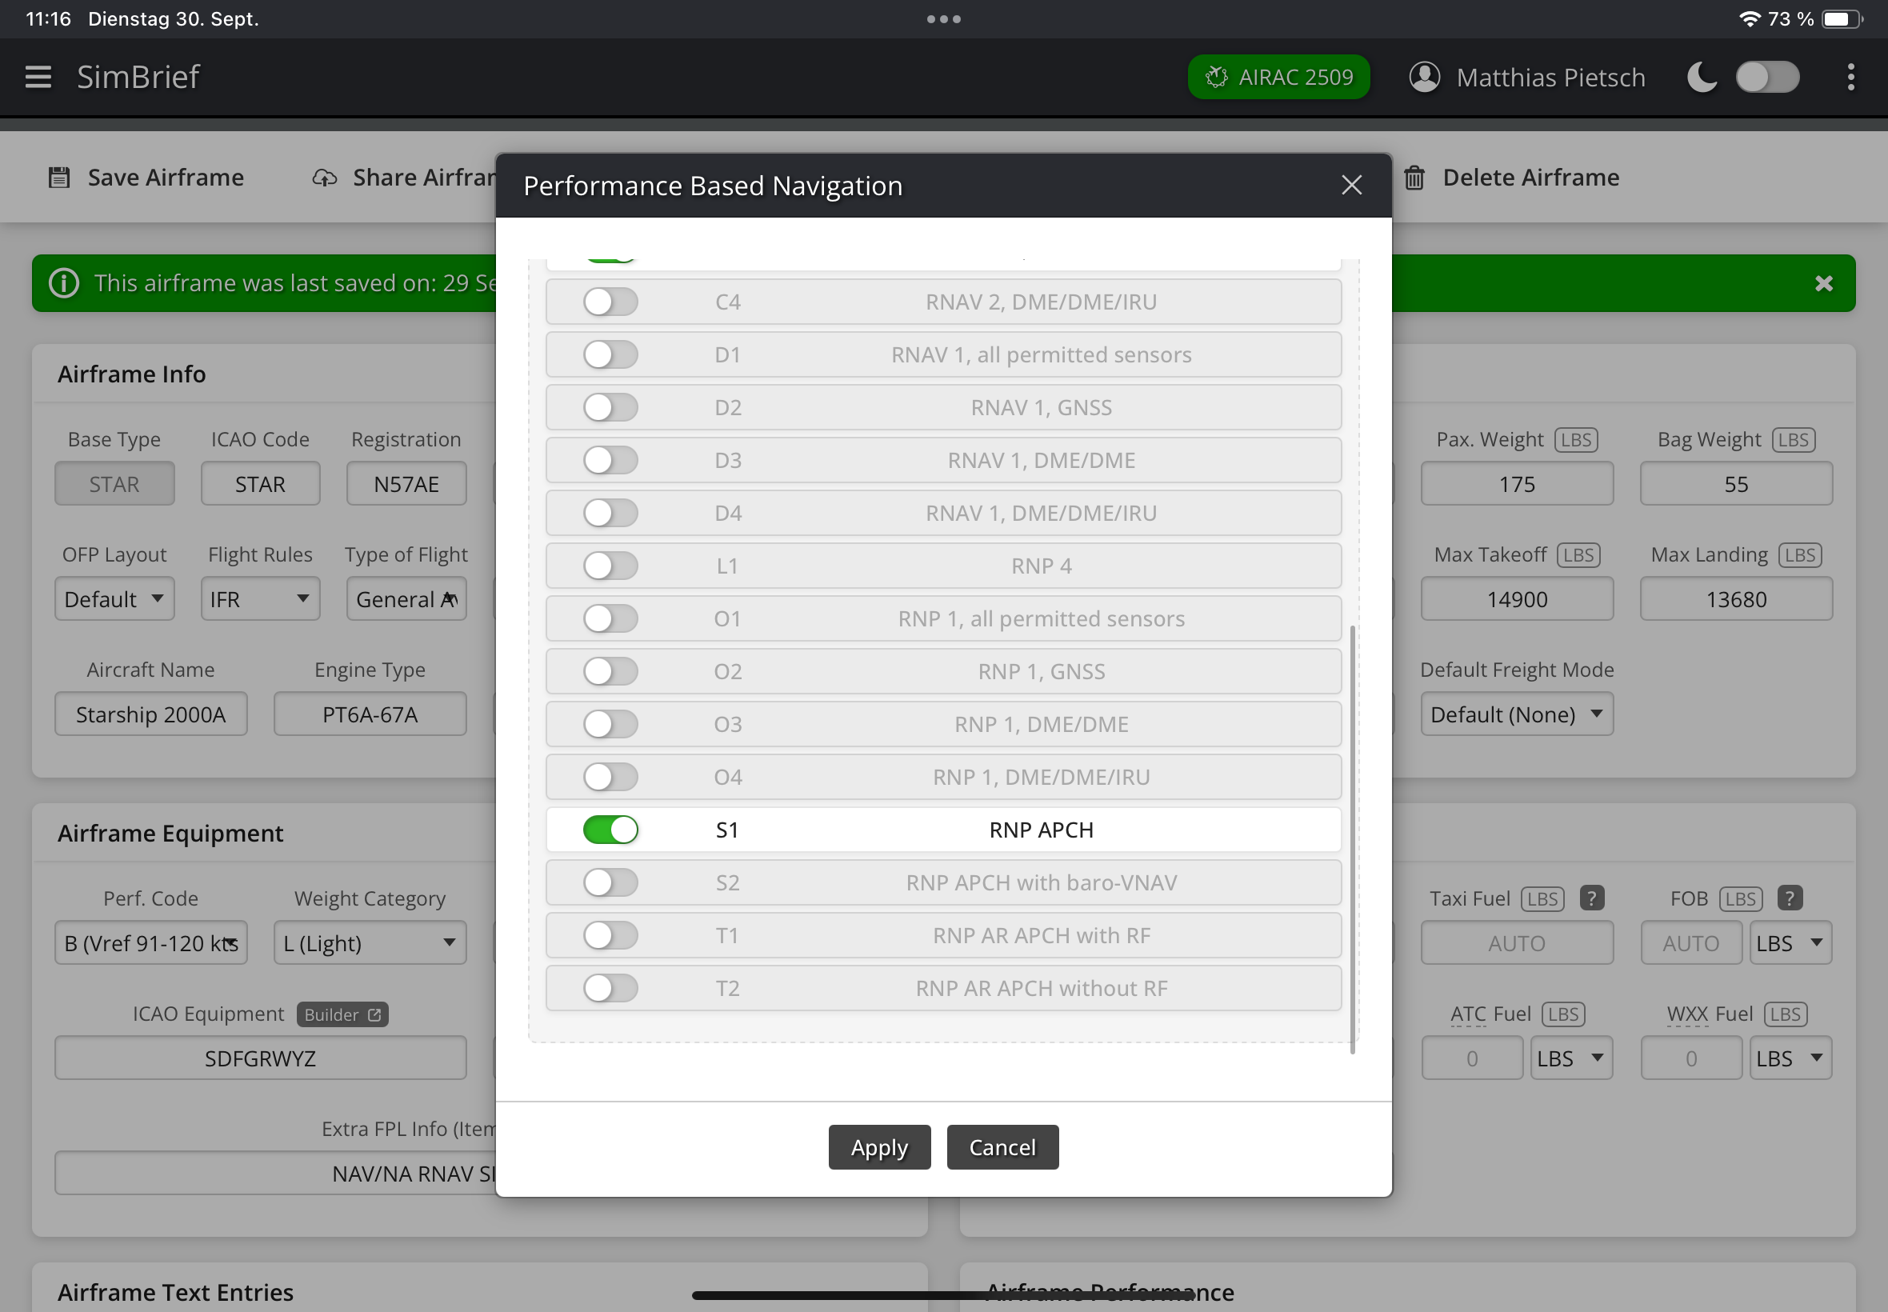Enable the D2 RNAV 1 GNSS toggle
Image resolution: width=1888 pixels, height=1312 pixels.
(x=610, y=407)
